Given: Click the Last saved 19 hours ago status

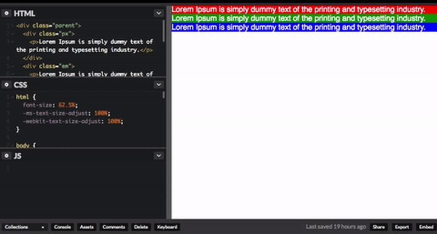Looking at the screenshot, I should [336, 227].
